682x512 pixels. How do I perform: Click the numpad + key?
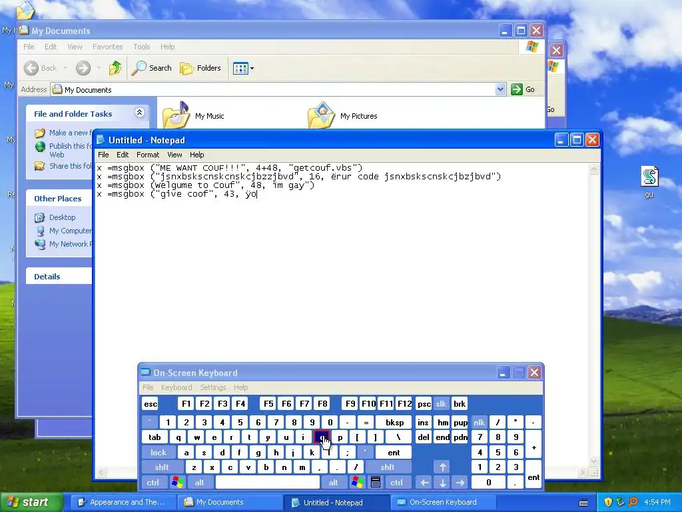pos(533,445)
